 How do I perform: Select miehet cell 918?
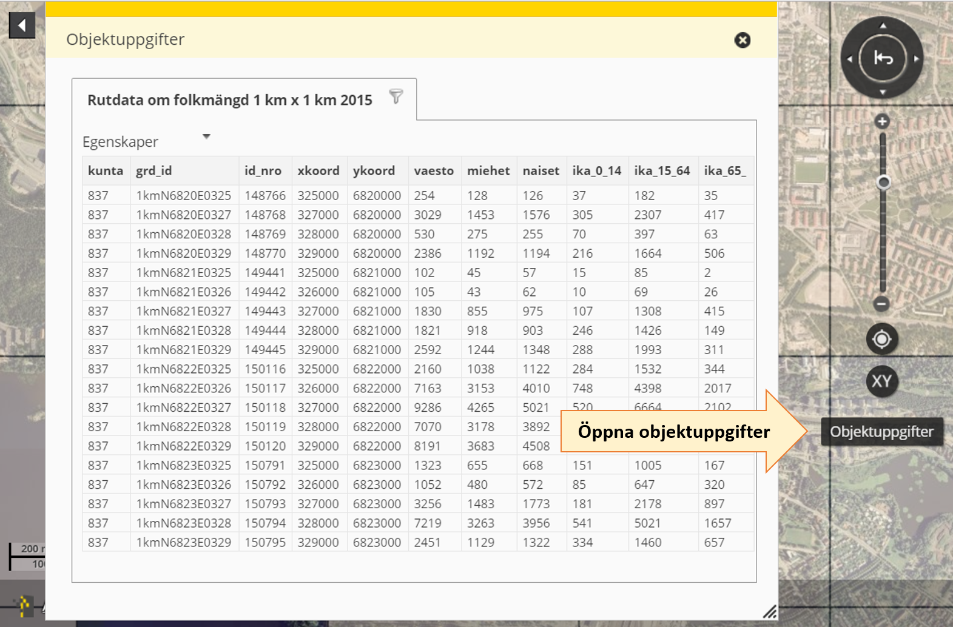click(x=489, y=330)
